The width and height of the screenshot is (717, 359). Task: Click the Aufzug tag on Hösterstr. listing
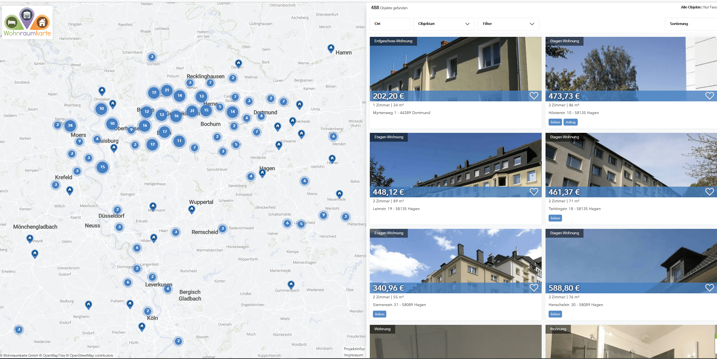pos(570,122)
